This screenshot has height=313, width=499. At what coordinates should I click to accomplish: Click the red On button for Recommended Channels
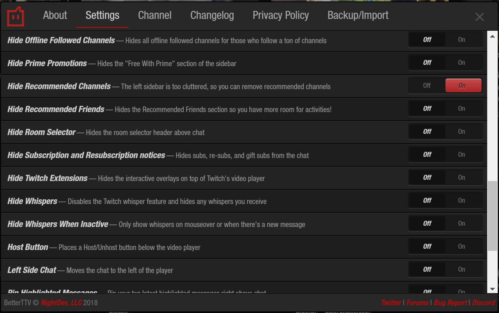(463, 86)
